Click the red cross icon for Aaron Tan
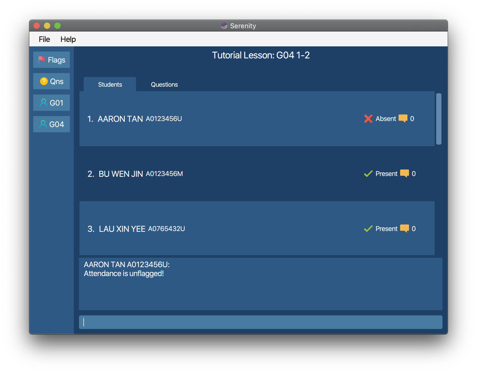Image resolution: width=477 pixels, height=373 pixels. click(368, 119)
